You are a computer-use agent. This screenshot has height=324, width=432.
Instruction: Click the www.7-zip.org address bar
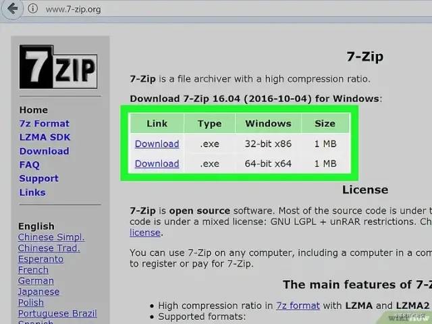tap(74, 9)
